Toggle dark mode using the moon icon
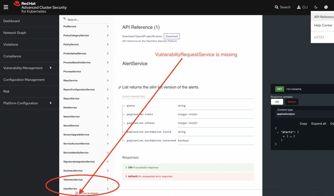 316,7
